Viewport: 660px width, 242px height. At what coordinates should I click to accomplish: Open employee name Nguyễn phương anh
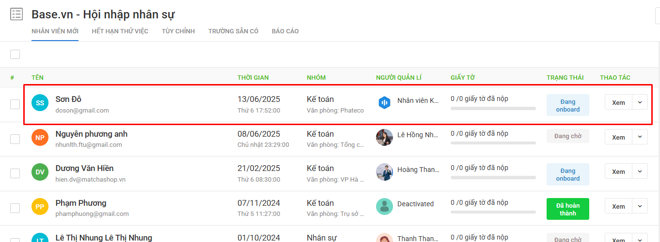click(x=92, y=134)
